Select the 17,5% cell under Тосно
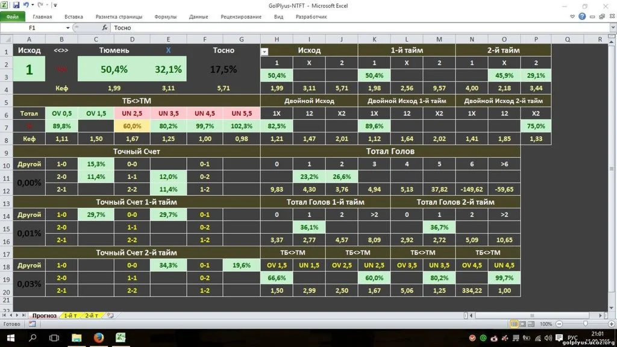This screenshot has width=617, height=347. tap(224, 69)
